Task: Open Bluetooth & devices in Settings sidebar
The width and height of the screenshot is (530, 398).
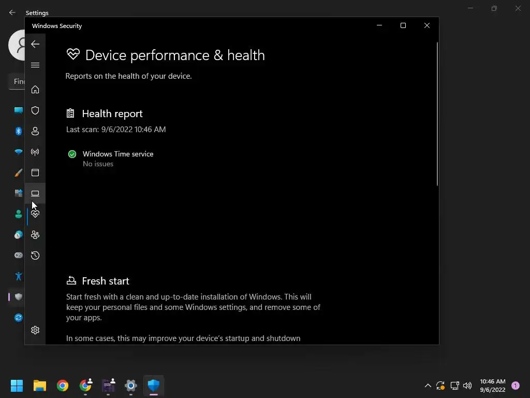Action: [x=18, y=131]
